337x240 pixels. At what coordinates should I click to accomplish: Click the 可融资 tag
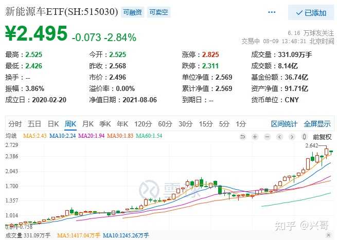(x=132, y=12)
